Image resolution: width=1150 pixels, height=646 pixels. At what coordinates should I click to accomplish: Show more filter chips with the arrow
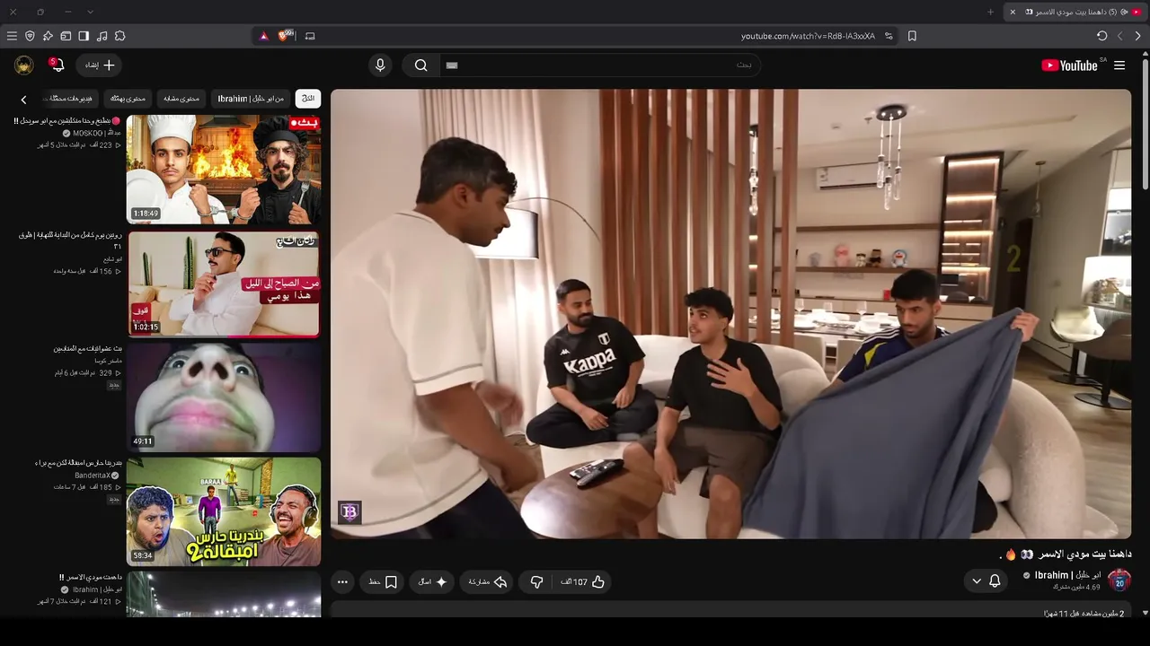click(24, 100)
